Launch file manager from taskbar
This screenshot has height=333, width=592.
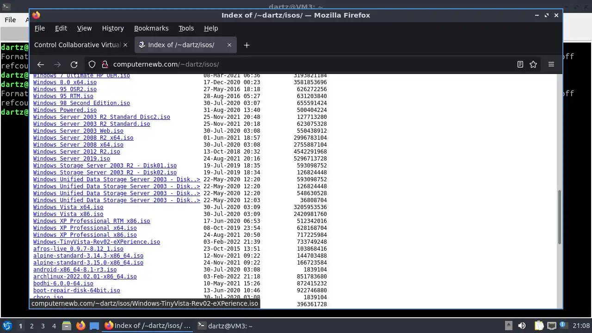pos(67,326)
